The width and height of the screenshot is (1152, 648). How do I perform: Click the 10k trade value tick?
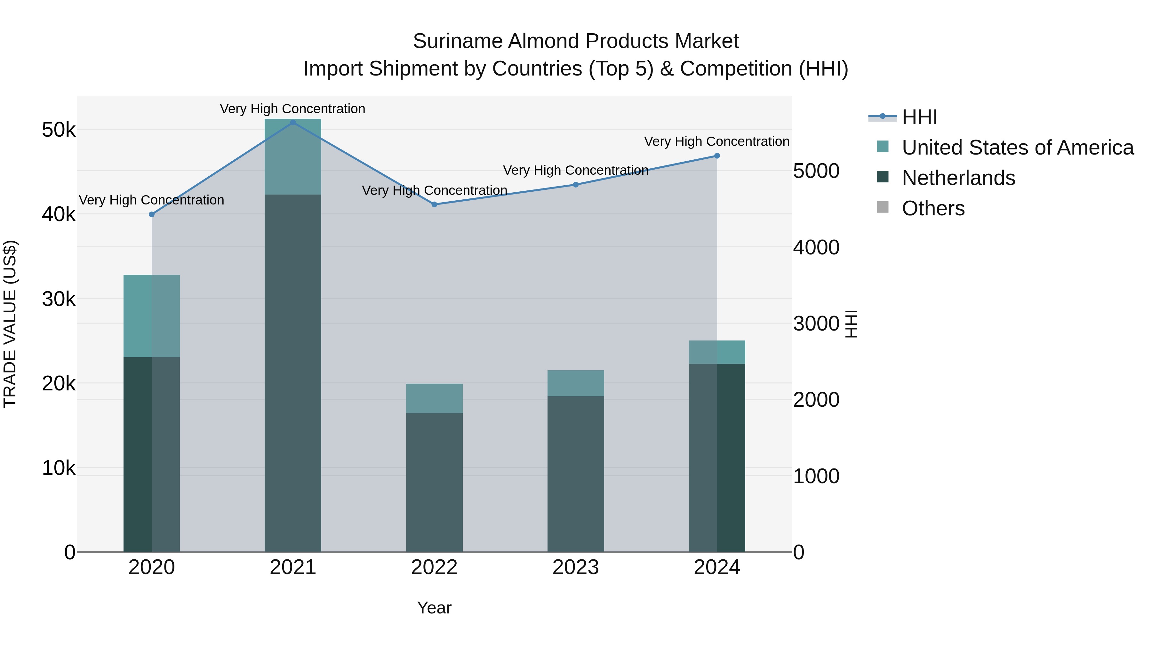[59, 468]
